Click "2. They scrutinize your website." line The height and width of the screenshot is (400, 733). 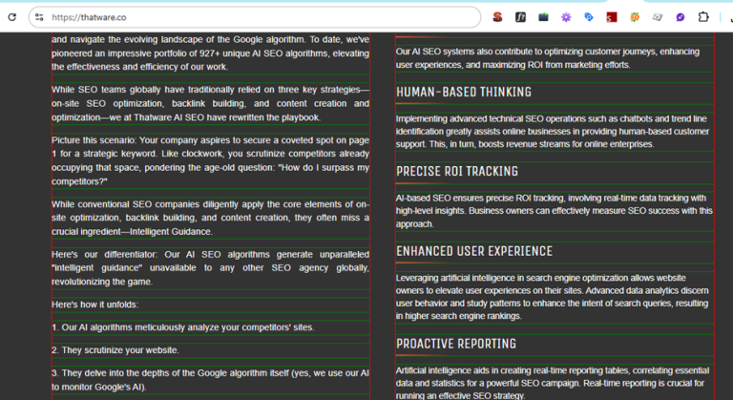pos(115,350)
